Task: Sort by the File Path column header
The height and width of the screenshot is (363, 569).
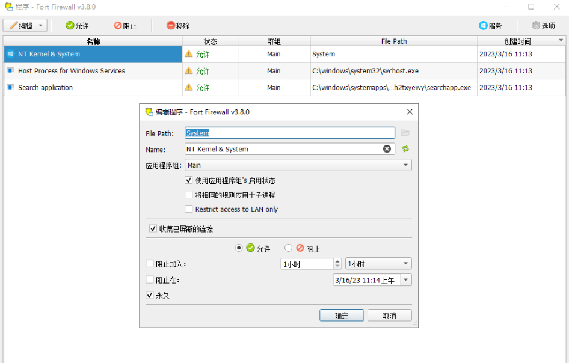Action: [394, 41]
